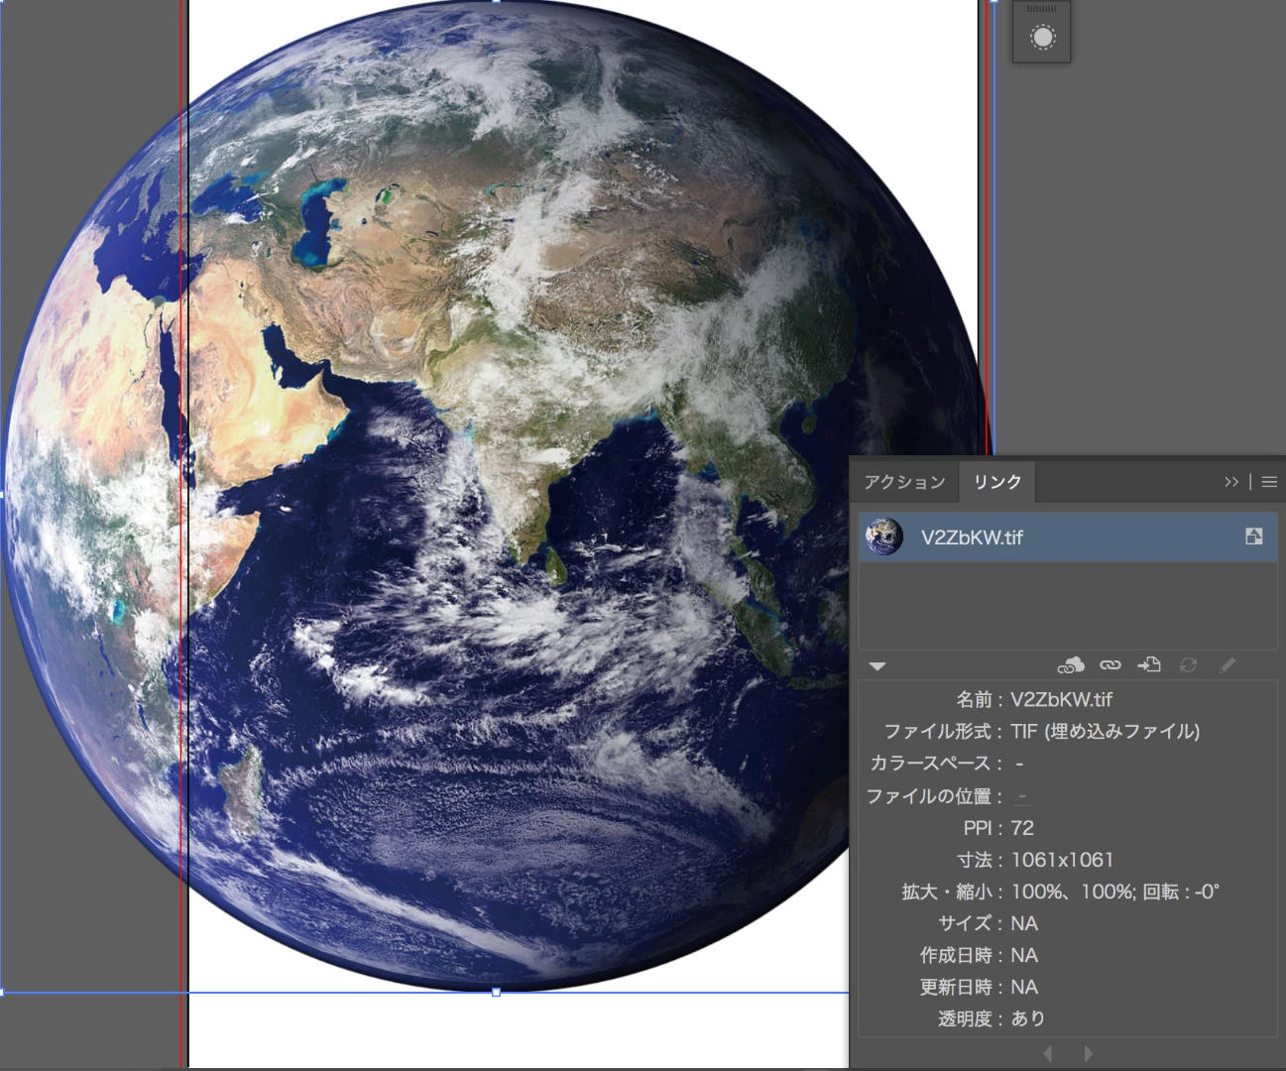This screenshot has width=1286, height=1071.
Task: Click the V2ZbKW.tif Earth thumbnail
Action: pos(883,536)
